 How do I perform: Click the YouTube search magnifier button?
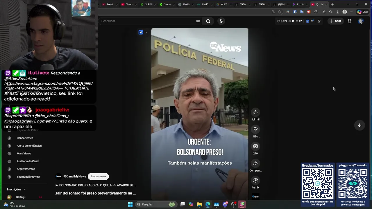pos(208,21)
